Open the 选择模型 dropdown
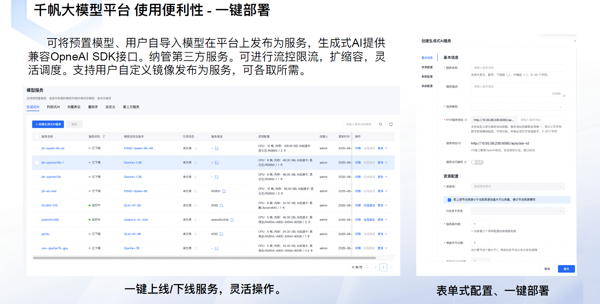The width and height of the screenshot is (600, 304). click(518, 107)
